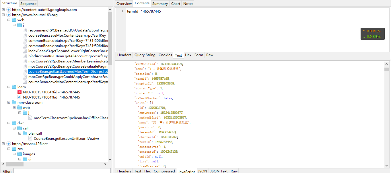This screenshot has height=173, width=391.
Task: Click the red error icon on NJU-1001571004 request
Action: pos(20,92)
